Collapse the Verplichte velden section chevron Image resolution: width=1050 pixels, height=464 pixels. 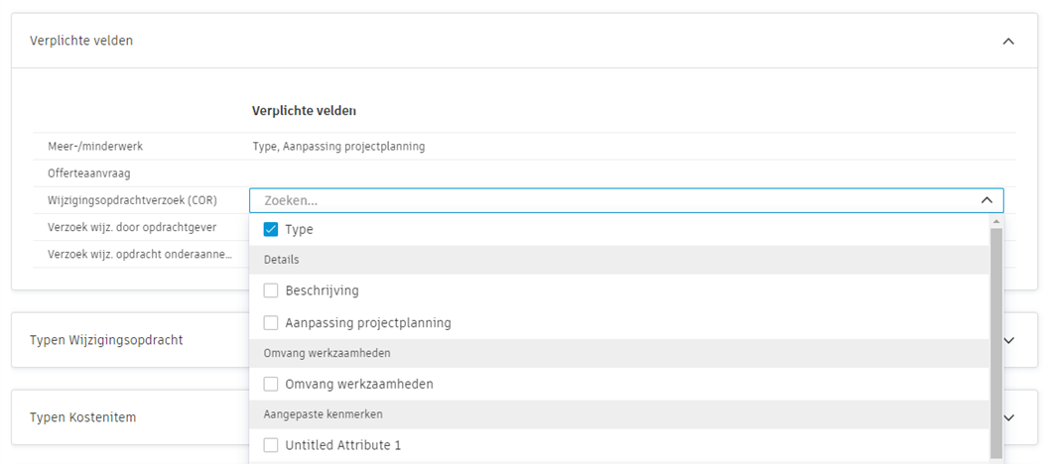click(x=1008, y=42)
